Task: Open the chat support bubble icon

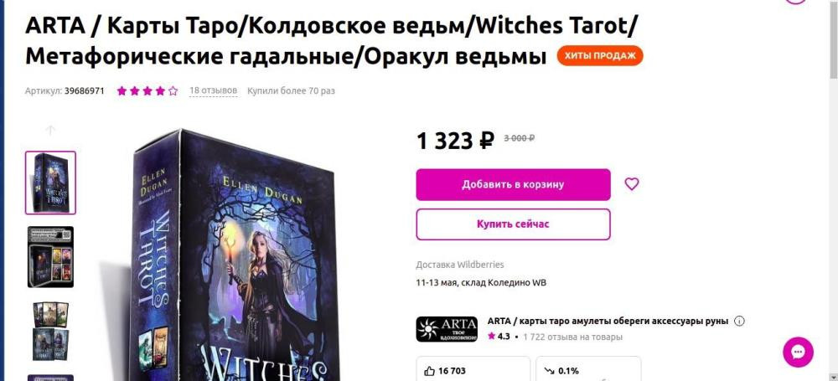Action: click(798, 353)
